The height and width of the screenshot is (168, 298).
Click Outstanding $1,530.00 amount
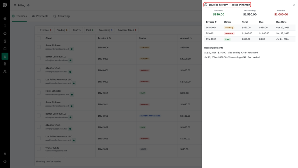tap(250, 15)
